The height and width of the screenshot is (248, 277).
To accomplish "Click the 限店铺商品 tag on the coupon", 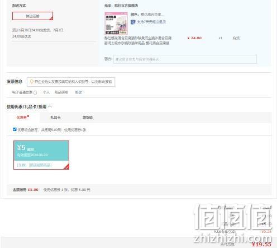I will tap(40, 165).
